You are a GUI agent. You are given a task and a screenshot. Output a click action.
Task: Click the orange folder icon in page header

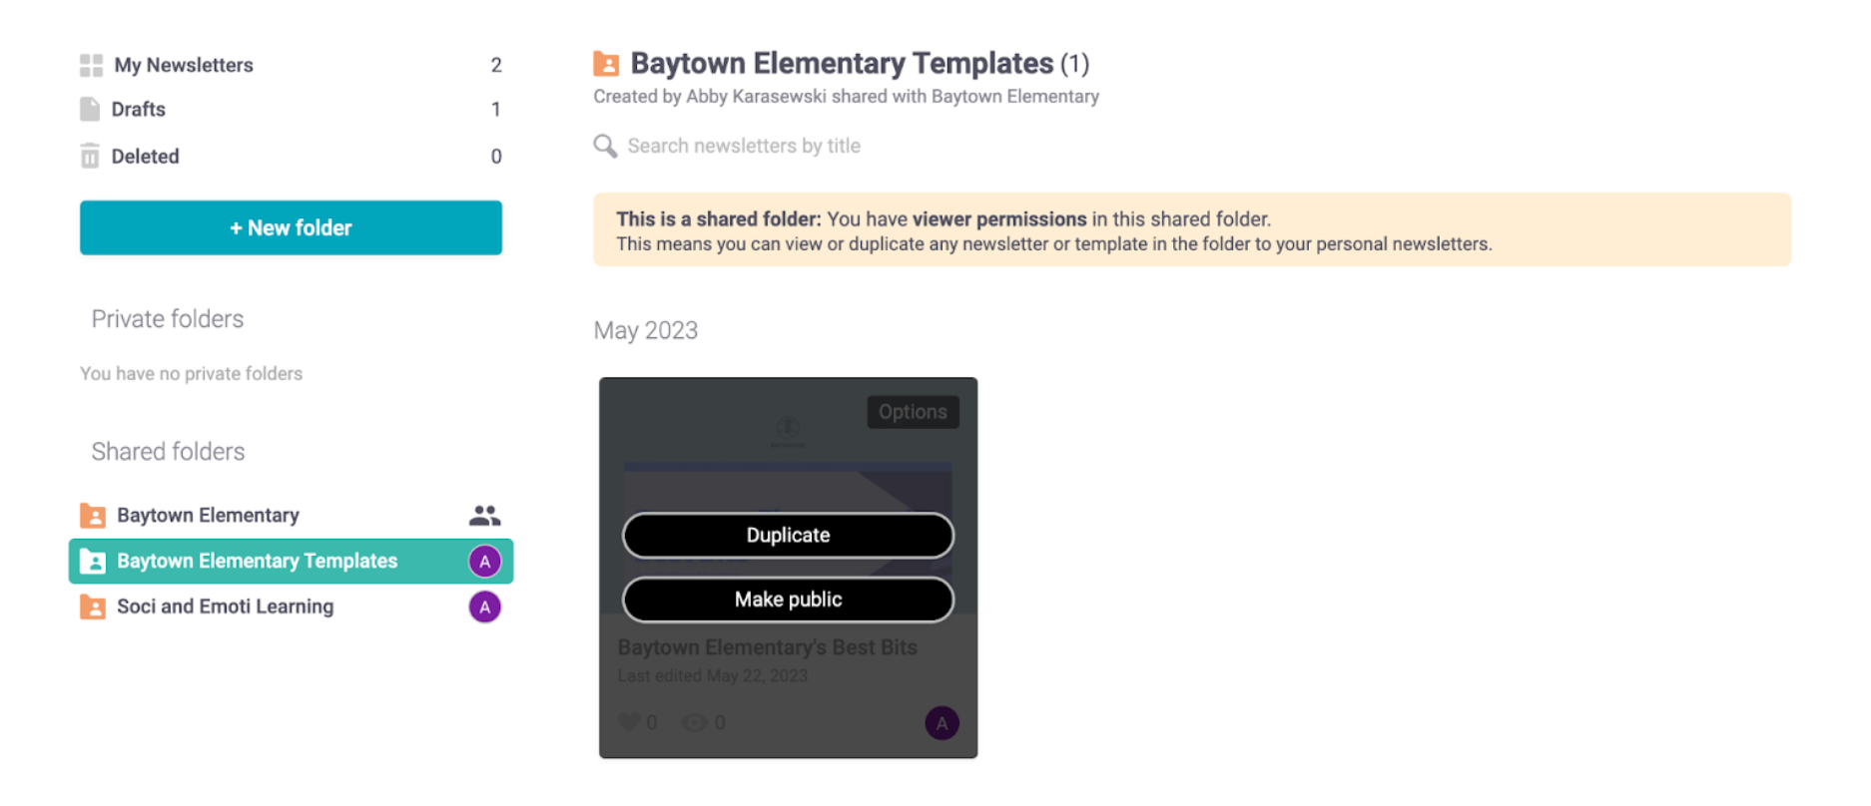[x=606, y=65]
